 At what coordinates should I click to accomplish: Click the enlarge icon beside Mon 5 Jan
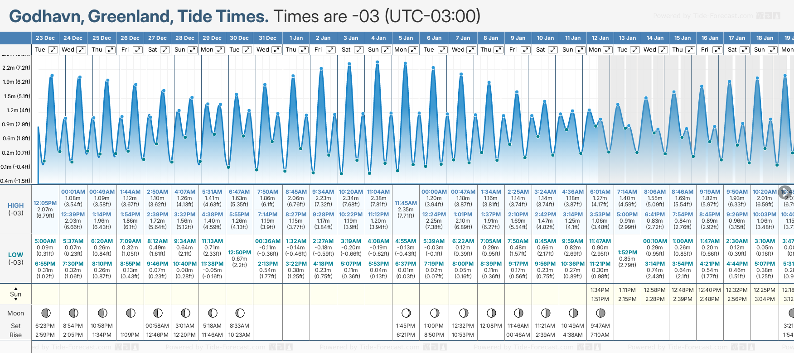click(413, 50)
